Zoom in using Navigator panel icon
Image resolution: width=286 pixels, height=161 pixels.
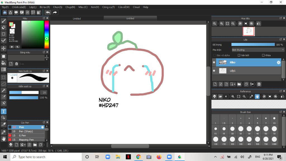coord(221,23)
